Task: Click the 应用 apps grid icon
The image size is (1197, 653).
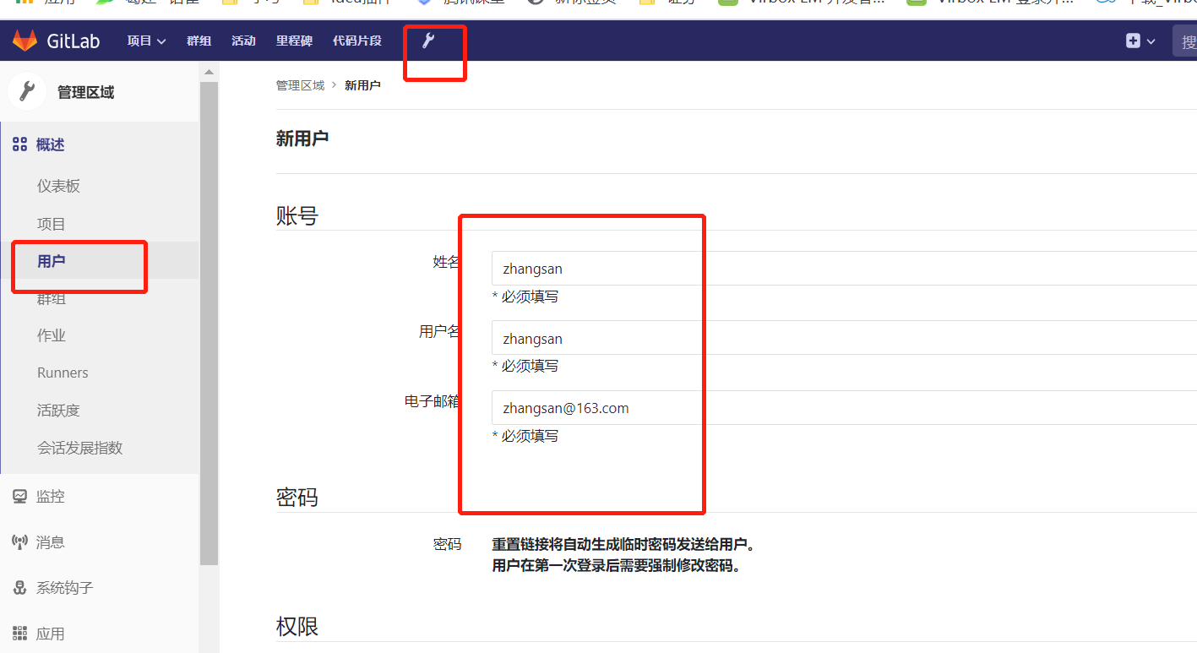Action: pyautogui.click(x=20, y=634)
